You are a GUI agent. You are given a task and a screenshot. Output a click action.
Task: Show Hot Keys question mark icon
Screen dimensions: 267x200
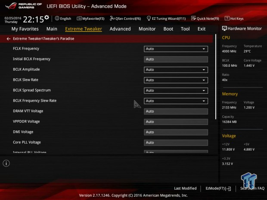[x=227, y=18]
